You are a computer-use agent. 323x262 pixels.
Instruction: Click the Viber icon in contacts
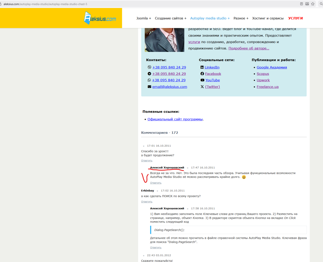(x=149, y=67)
